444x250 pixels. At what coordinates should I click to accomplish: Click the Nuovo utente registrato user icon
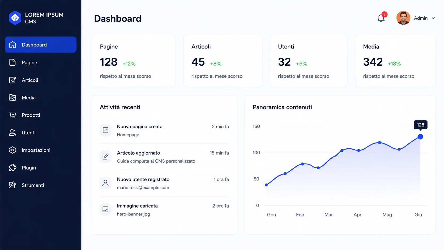coord(105,183)
